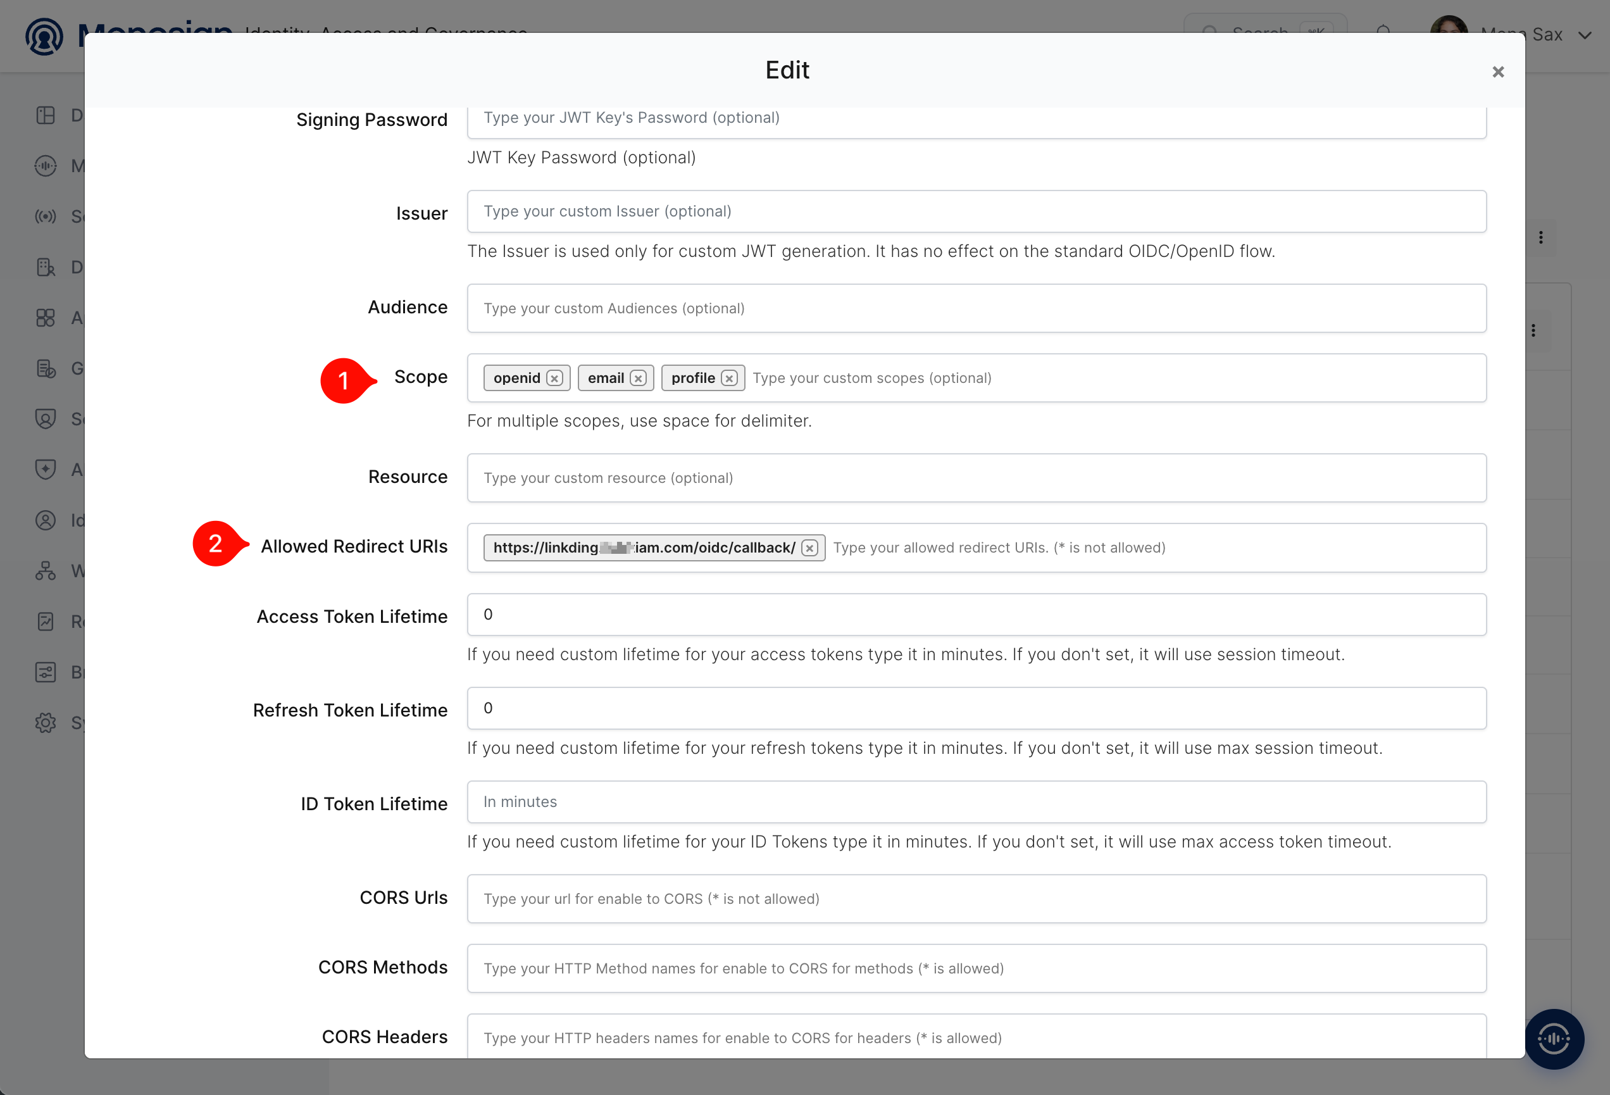Remove the linkding callback redirect URI tag

click(x=809, y=548)
